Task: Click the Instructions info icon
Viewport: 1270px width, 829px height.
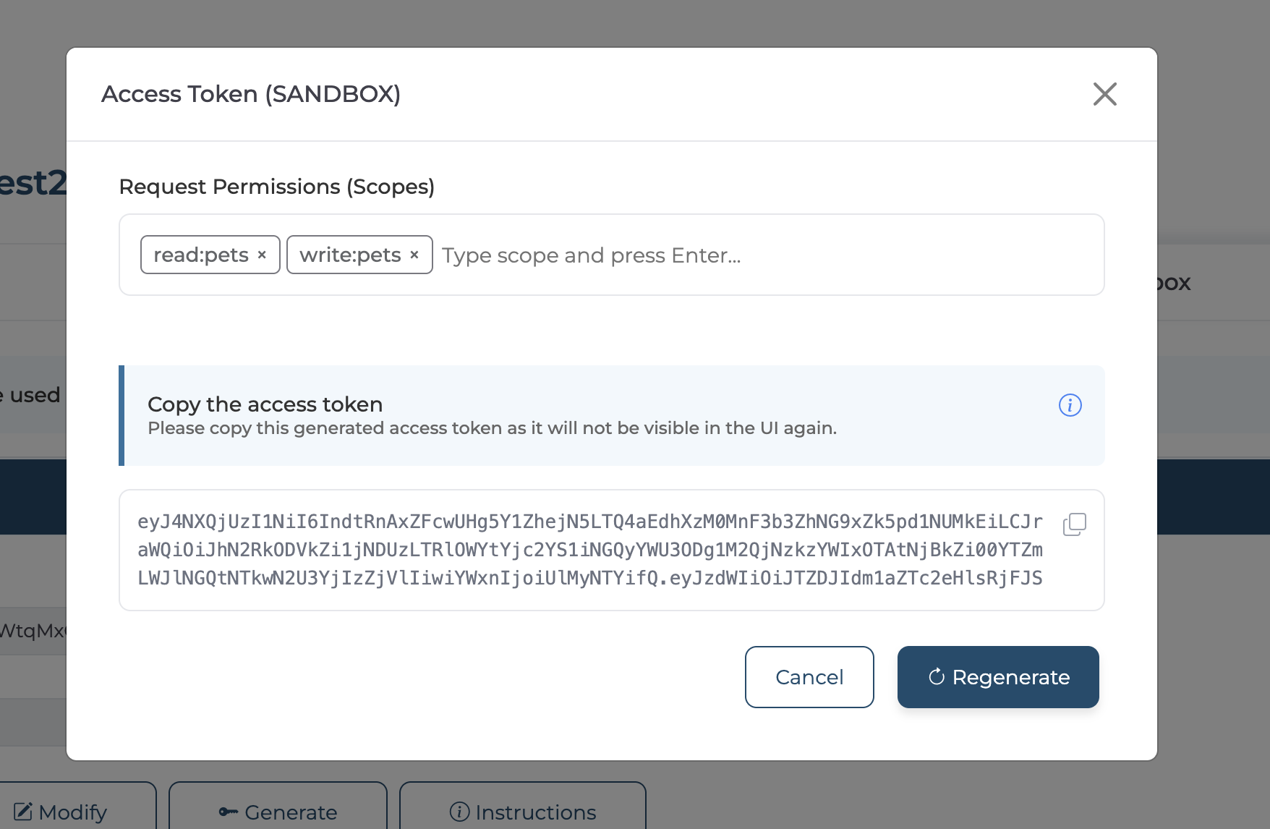Action: click(459, 812)
